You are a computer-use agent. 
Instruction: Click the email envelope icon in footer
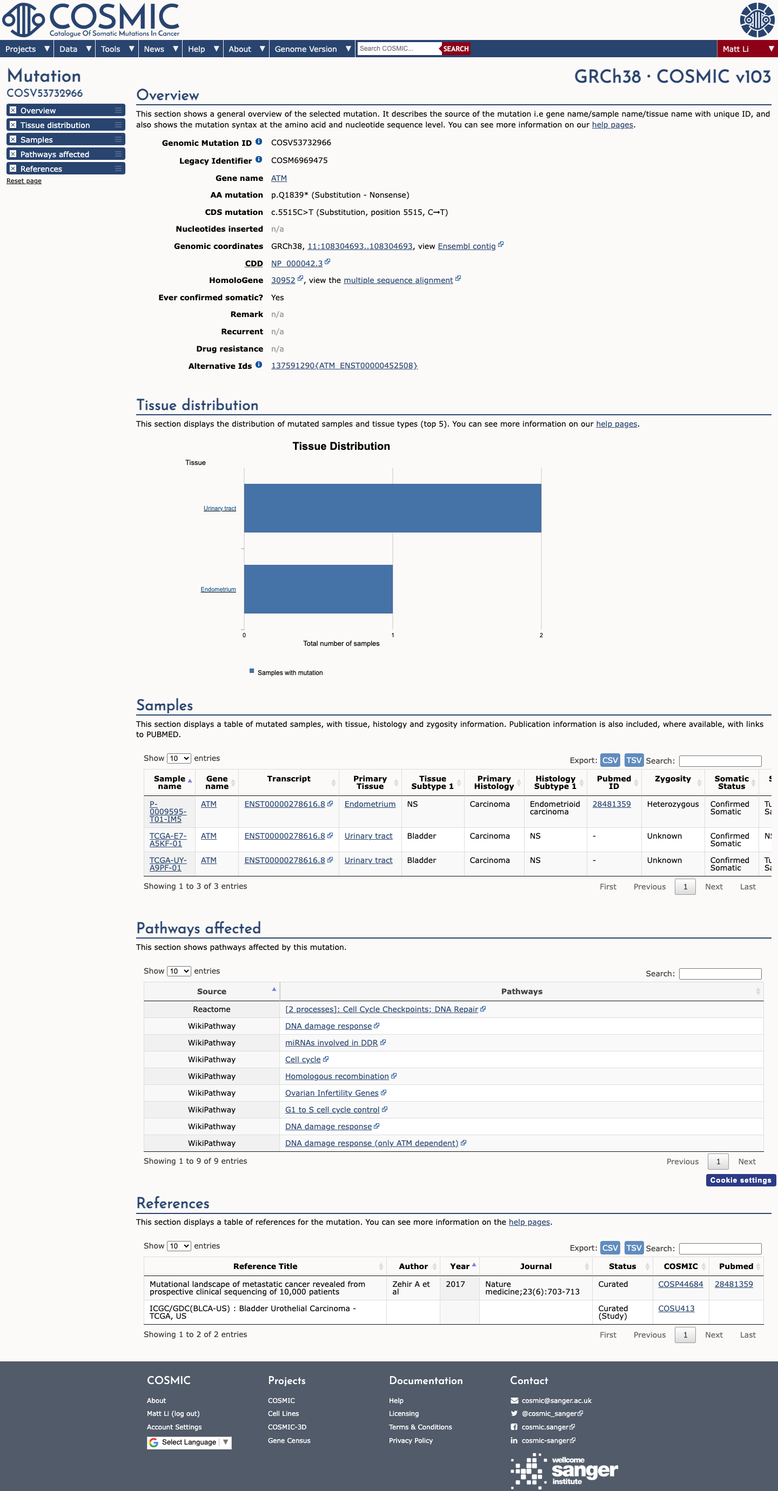point(514,1401)
